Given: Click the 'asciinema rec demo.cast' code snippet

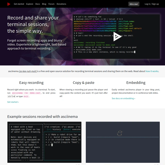Looking at the screenshot, I should [x=26, y=93].
